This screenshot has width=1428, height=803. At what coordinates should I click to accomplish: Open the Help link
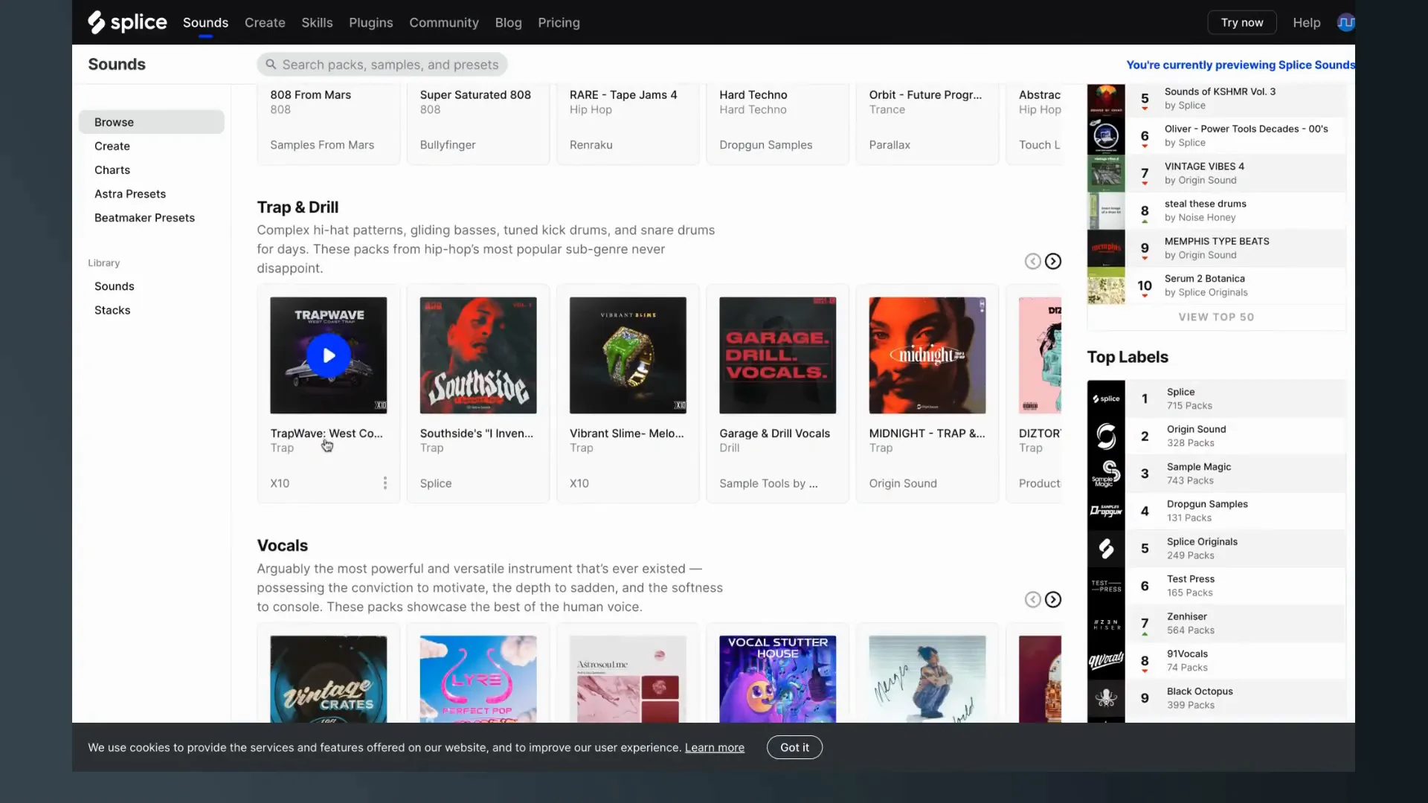point(1307,22)
